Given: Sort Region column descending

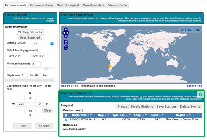Looking at the screenshot, I should [190, 115].
